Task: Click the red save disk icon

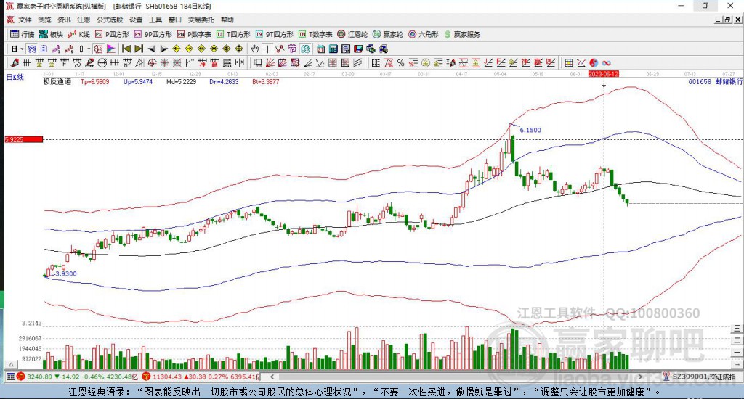Action: pyautogui.click(x=358, y=49)
